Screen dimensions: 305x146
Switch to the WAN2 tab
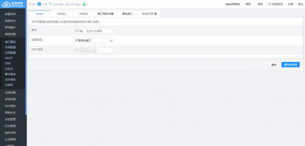click(x=61, y=14)
